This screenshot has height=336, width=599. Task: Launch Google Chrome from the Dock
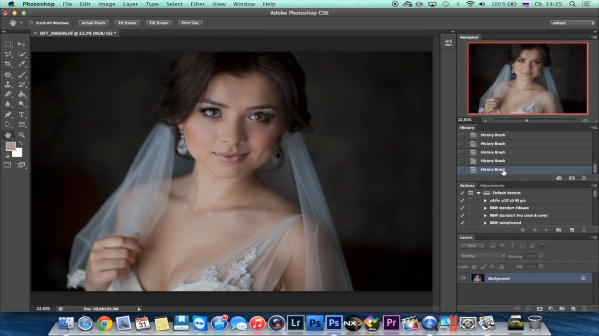pos(104,323)
